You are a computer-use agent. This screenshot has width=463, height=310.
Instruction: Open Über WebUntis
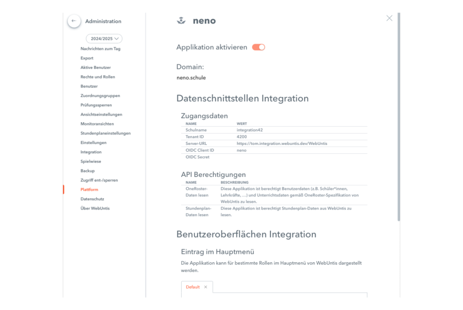[95, 208]
